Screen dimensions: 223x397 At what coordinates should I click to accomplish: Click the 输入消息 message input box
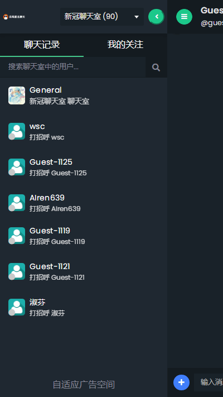click(x=209, y=382)
